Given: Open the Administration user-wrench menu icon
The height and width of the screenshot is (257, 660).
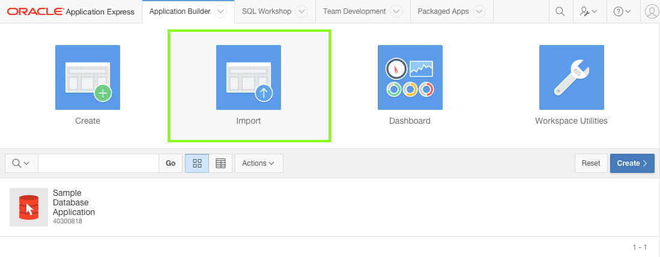Looking at the screenshot, I should click(589, 11).
